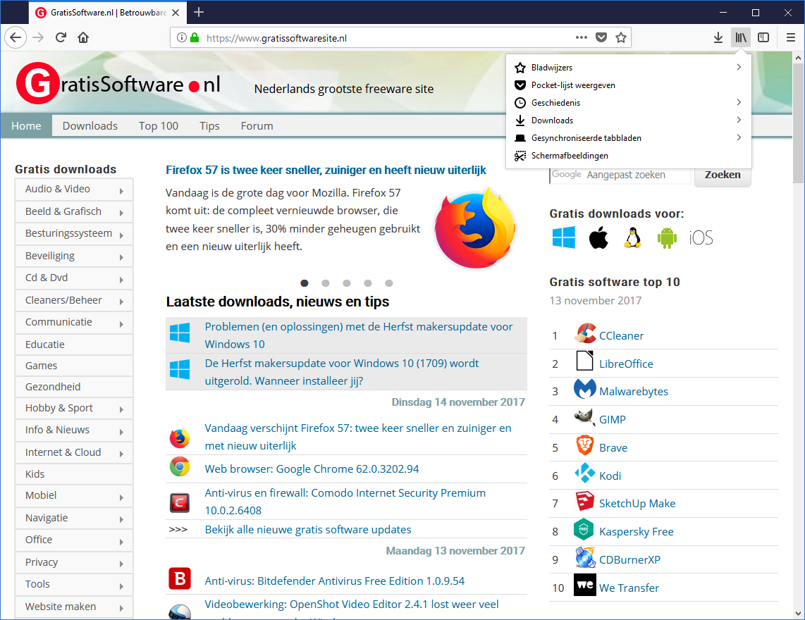Switch to the third carousel slide dot

click(x=347, y=283)
